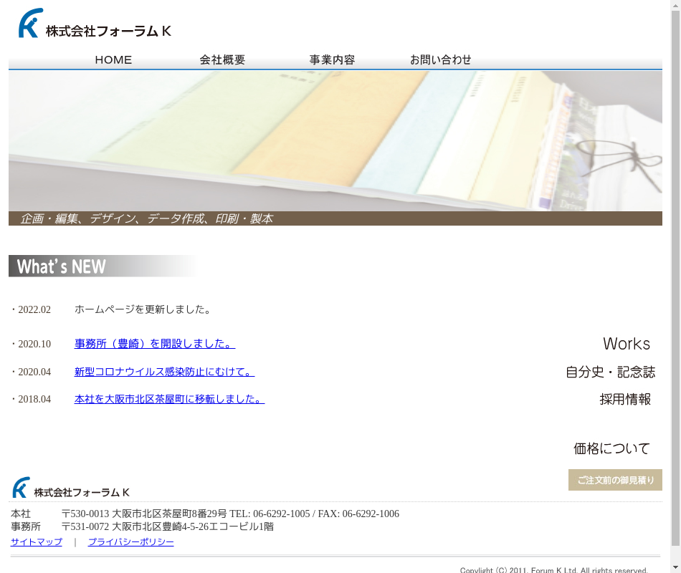Open the 事務所（豊崎）を開設しました news link

tap(154, 344)
